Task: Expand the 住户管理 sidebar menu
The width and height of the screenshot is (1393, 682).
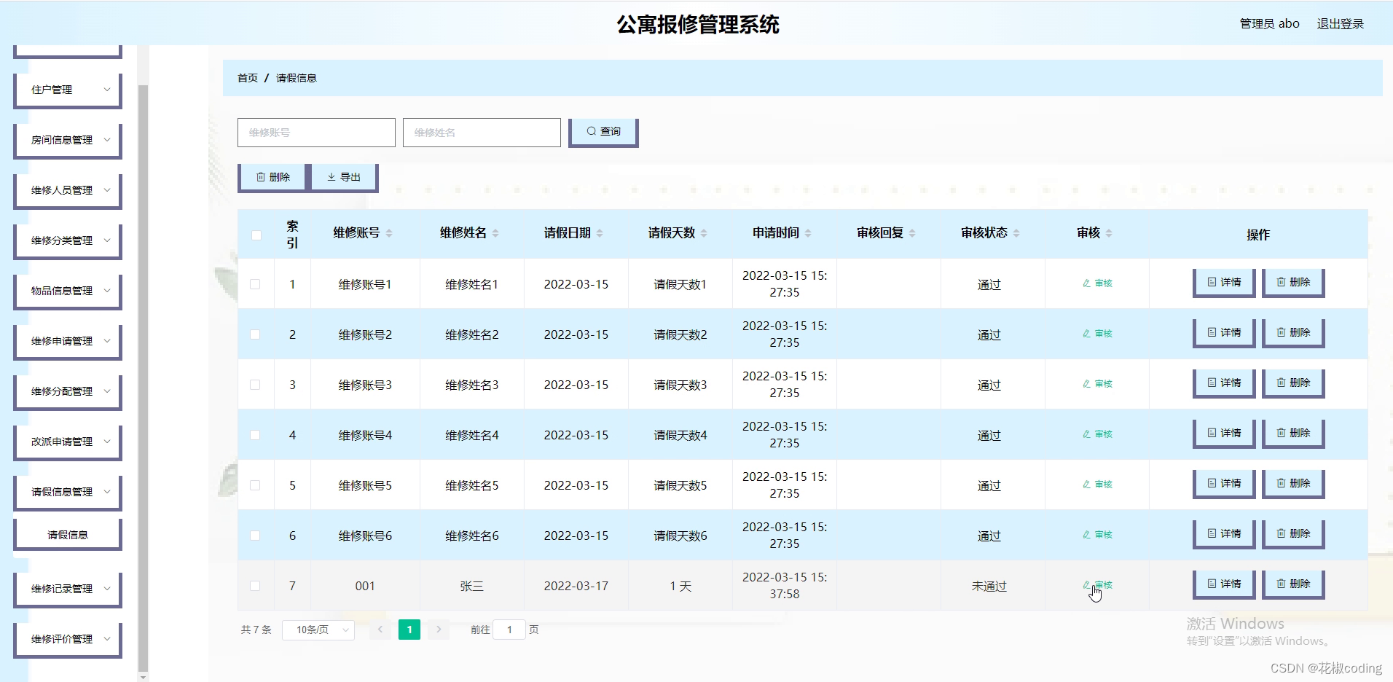Action: 68,90
